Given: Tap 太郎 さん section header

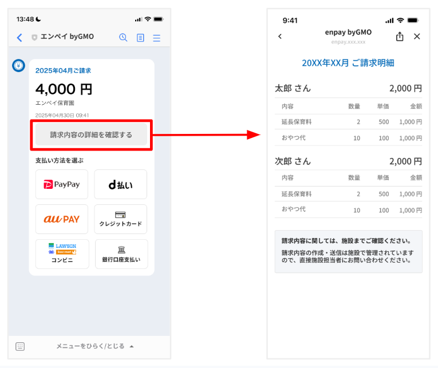Looking at the screenshot, I should click(348, 89).
